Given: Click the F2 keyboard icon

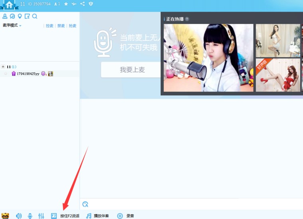Looking at the screenshot, I should pos(54,216).
